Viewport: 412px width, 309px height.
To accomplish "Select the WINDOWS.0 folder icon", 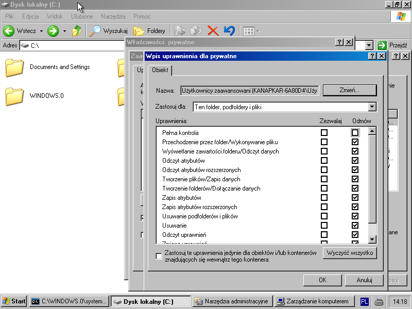I will click(14, 96).
